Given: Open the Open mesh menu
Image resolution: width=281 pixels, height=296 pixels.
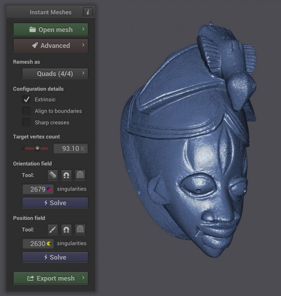Looking at the screenshot, I should (51, 30).
